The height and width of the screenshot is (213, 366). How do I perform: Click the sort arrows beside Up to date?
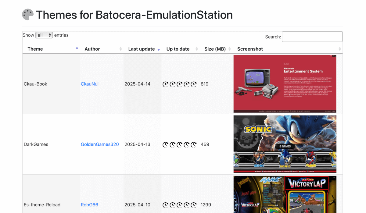(x=197, y=49)
